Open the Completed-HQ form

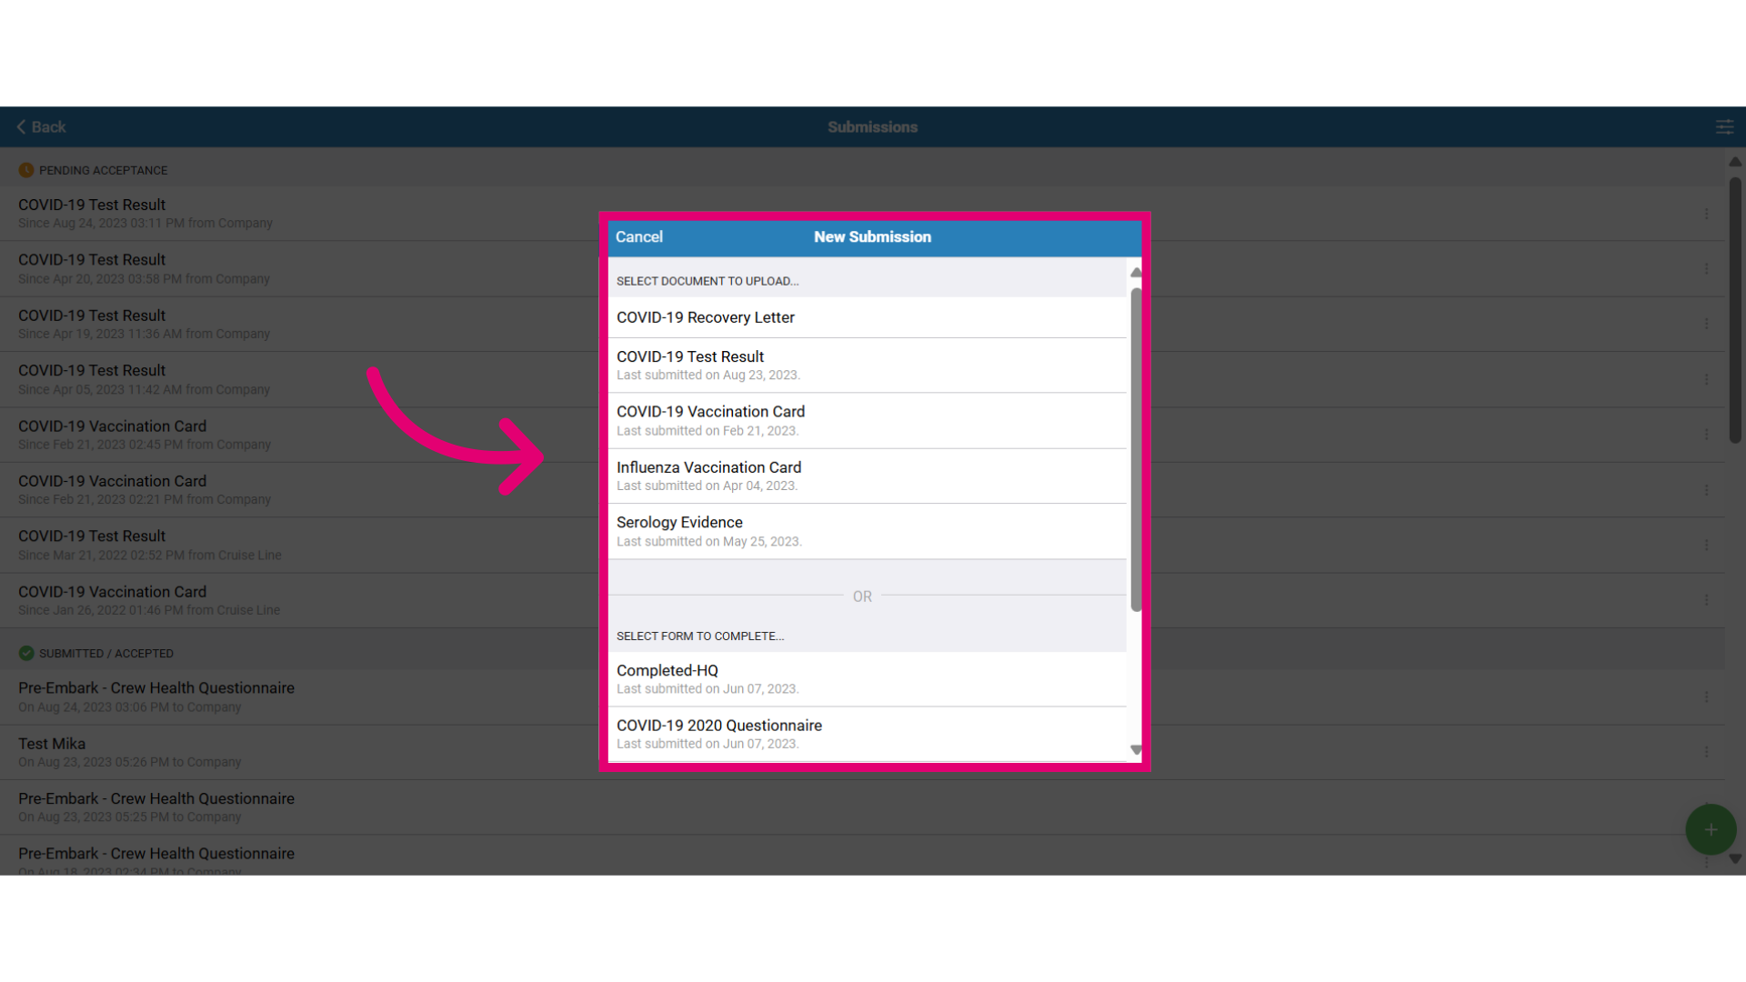868,679
